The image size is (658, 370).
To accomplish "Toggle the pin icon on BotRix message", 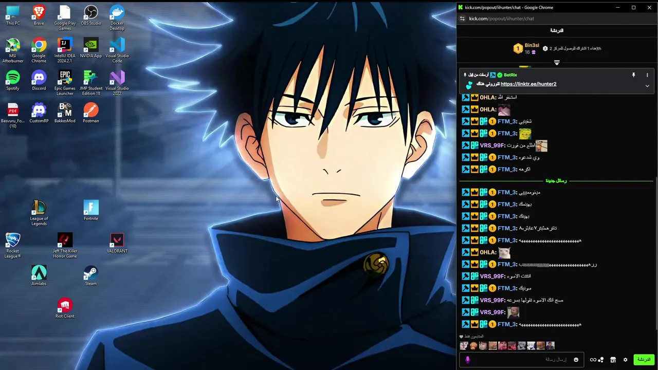I will point(633,75).
